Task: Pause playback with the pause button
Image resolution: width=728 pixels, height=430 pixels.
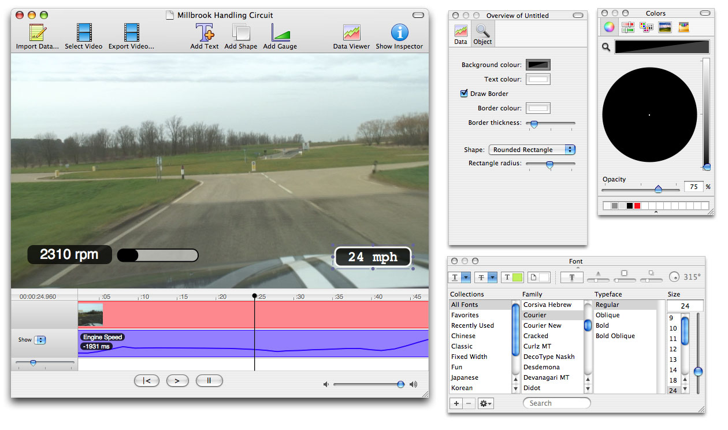Action: pyautogui.click(x=209, y=380)
